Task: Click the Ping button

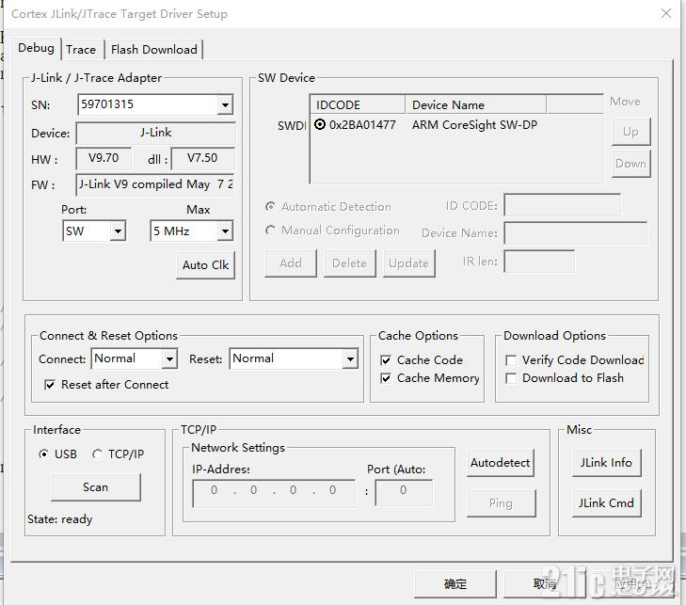Action: click(501, 503)
